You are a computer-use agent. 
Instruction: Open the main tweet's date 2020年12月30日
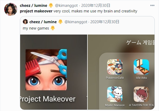pyautogui.click(x=96, y=6)
